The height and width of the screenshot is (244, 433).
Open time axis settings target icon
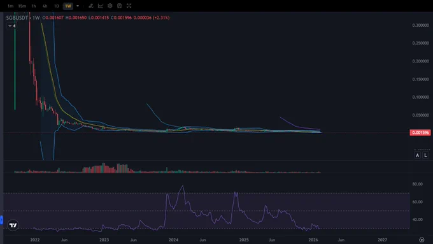click(x=422, y=240)
